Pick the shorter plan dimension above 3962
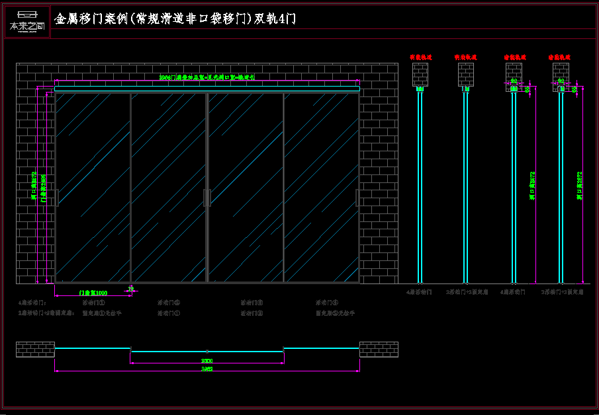Viewport: 599px width, 415px height. 207,361
